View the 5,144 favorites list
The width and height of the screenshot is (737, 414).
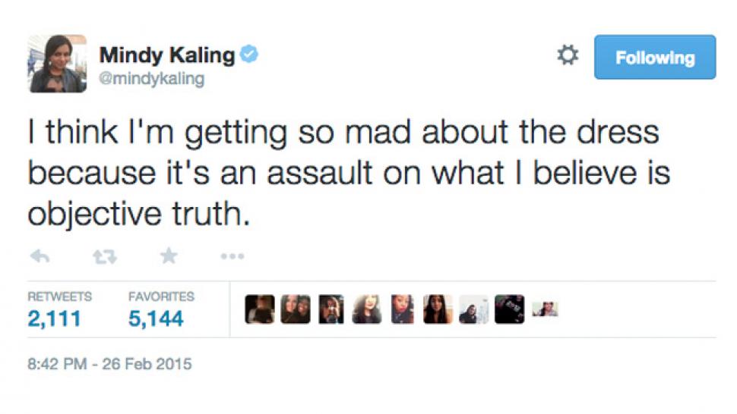tap(156, 319)
